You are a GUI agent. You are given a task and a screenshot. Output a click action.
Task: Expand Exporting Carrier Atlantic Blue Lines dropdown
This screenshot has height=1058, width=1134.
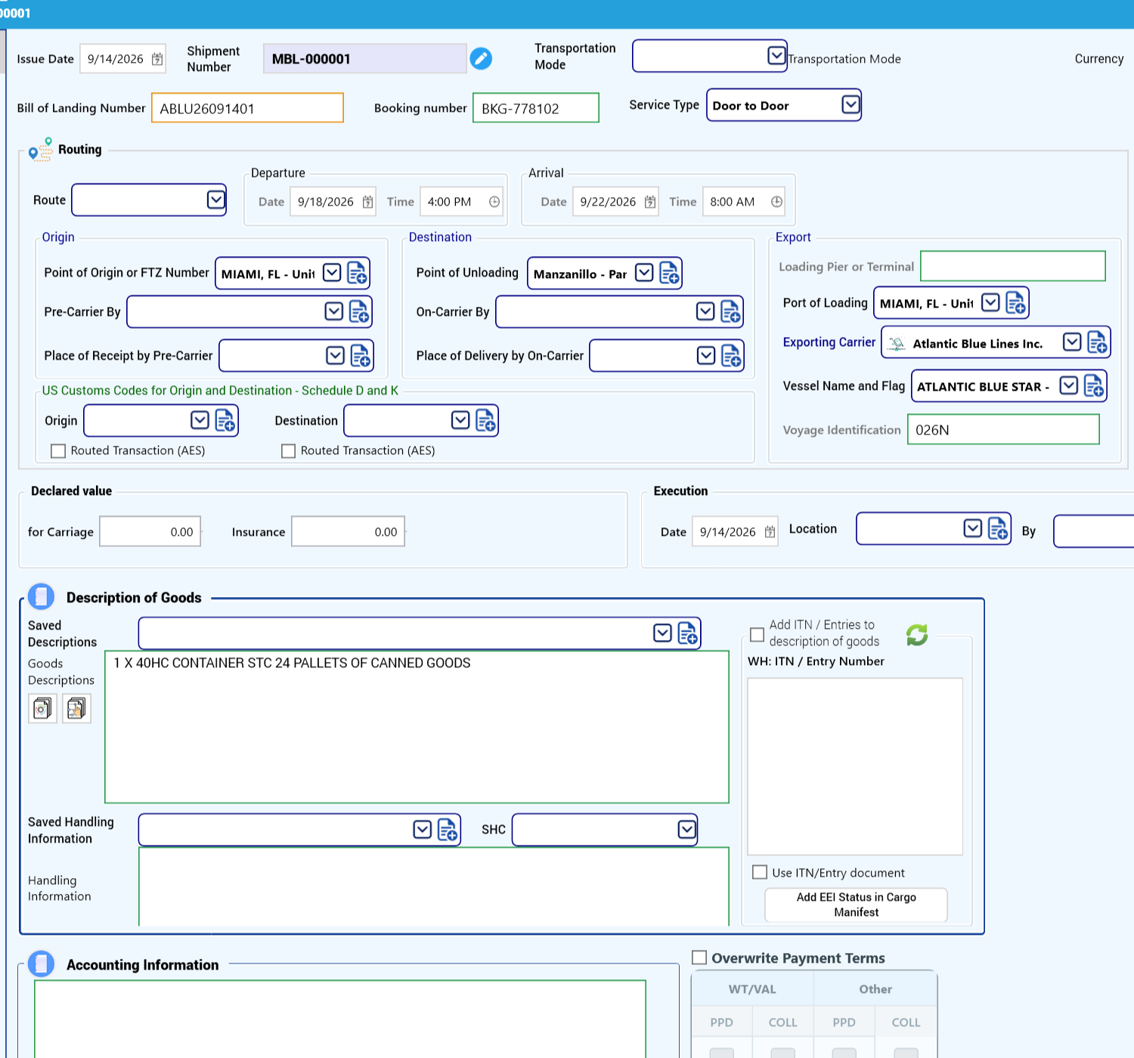click(x=1072, y=342)
